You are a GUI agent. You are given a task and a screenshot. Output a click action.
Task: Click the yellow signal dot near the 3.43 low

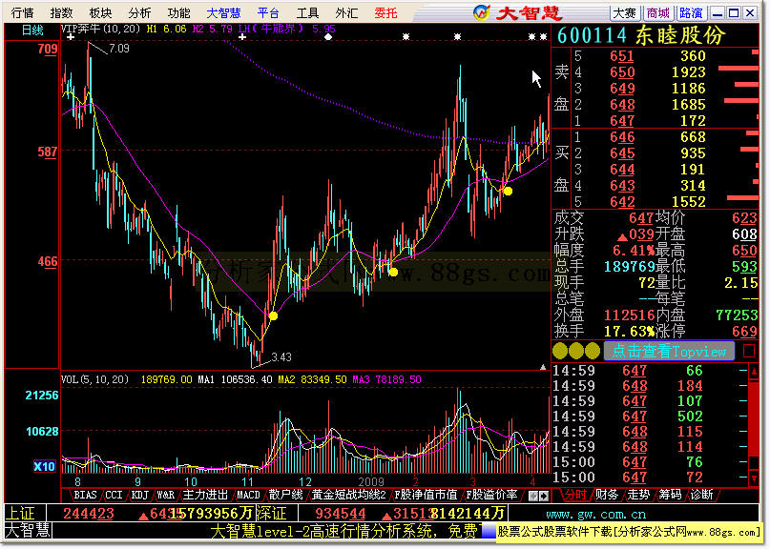pyautogui.click(x=273, y=316)
